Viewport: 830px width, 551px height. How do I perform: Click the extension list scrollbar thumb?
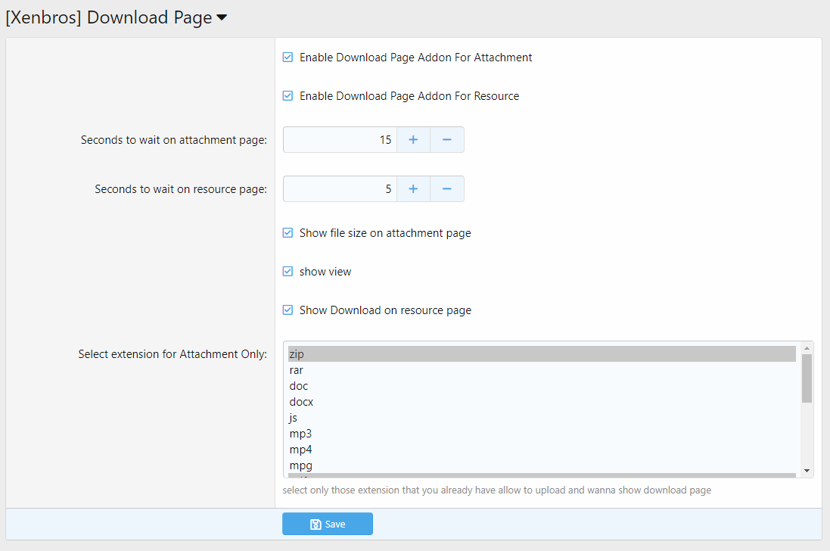pyautogui.click(x=807, y=378)
